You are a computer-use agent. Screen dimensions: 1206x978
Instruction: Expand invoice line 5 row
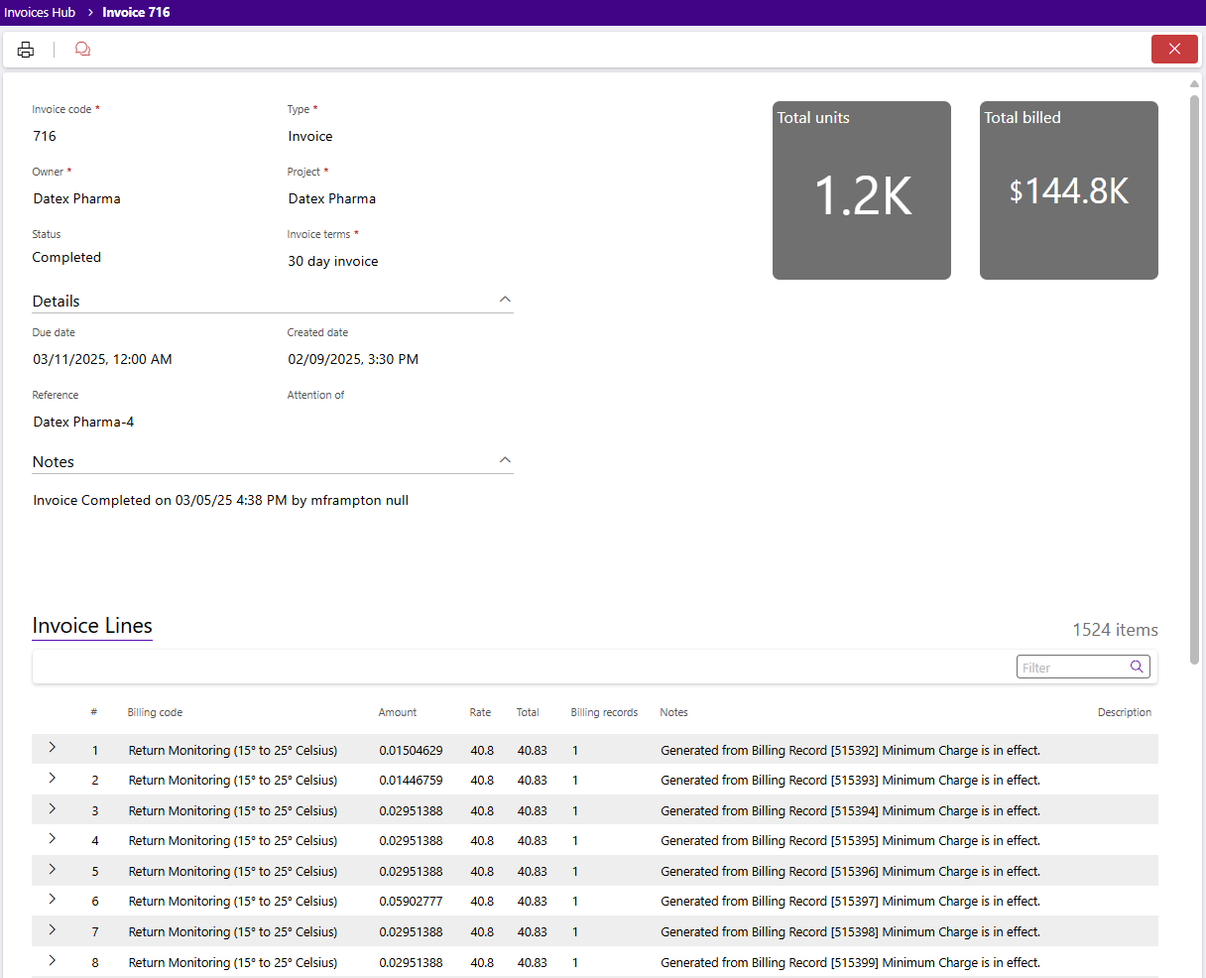pyautogui.click(x=52, y=870)
